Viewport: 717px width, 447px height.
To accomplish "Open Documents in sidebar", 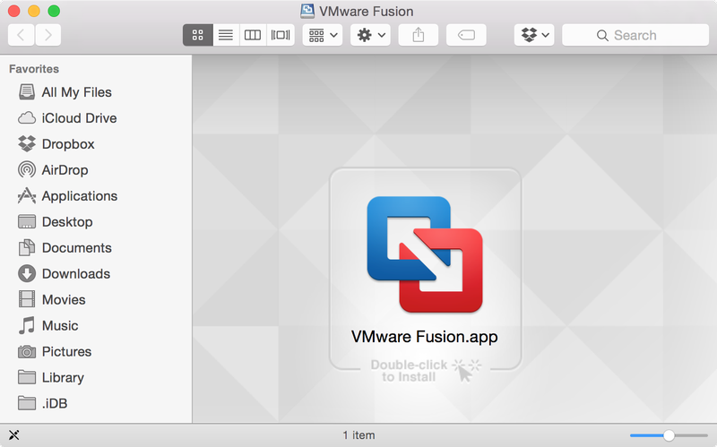I will [96, 248].
